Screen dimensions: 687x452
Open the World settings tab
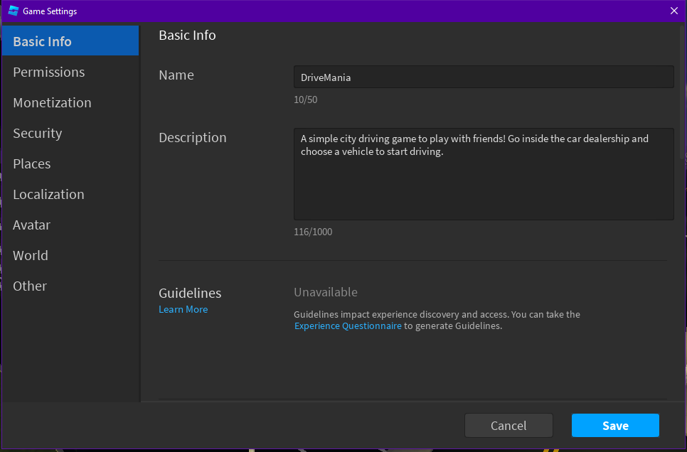31,255
